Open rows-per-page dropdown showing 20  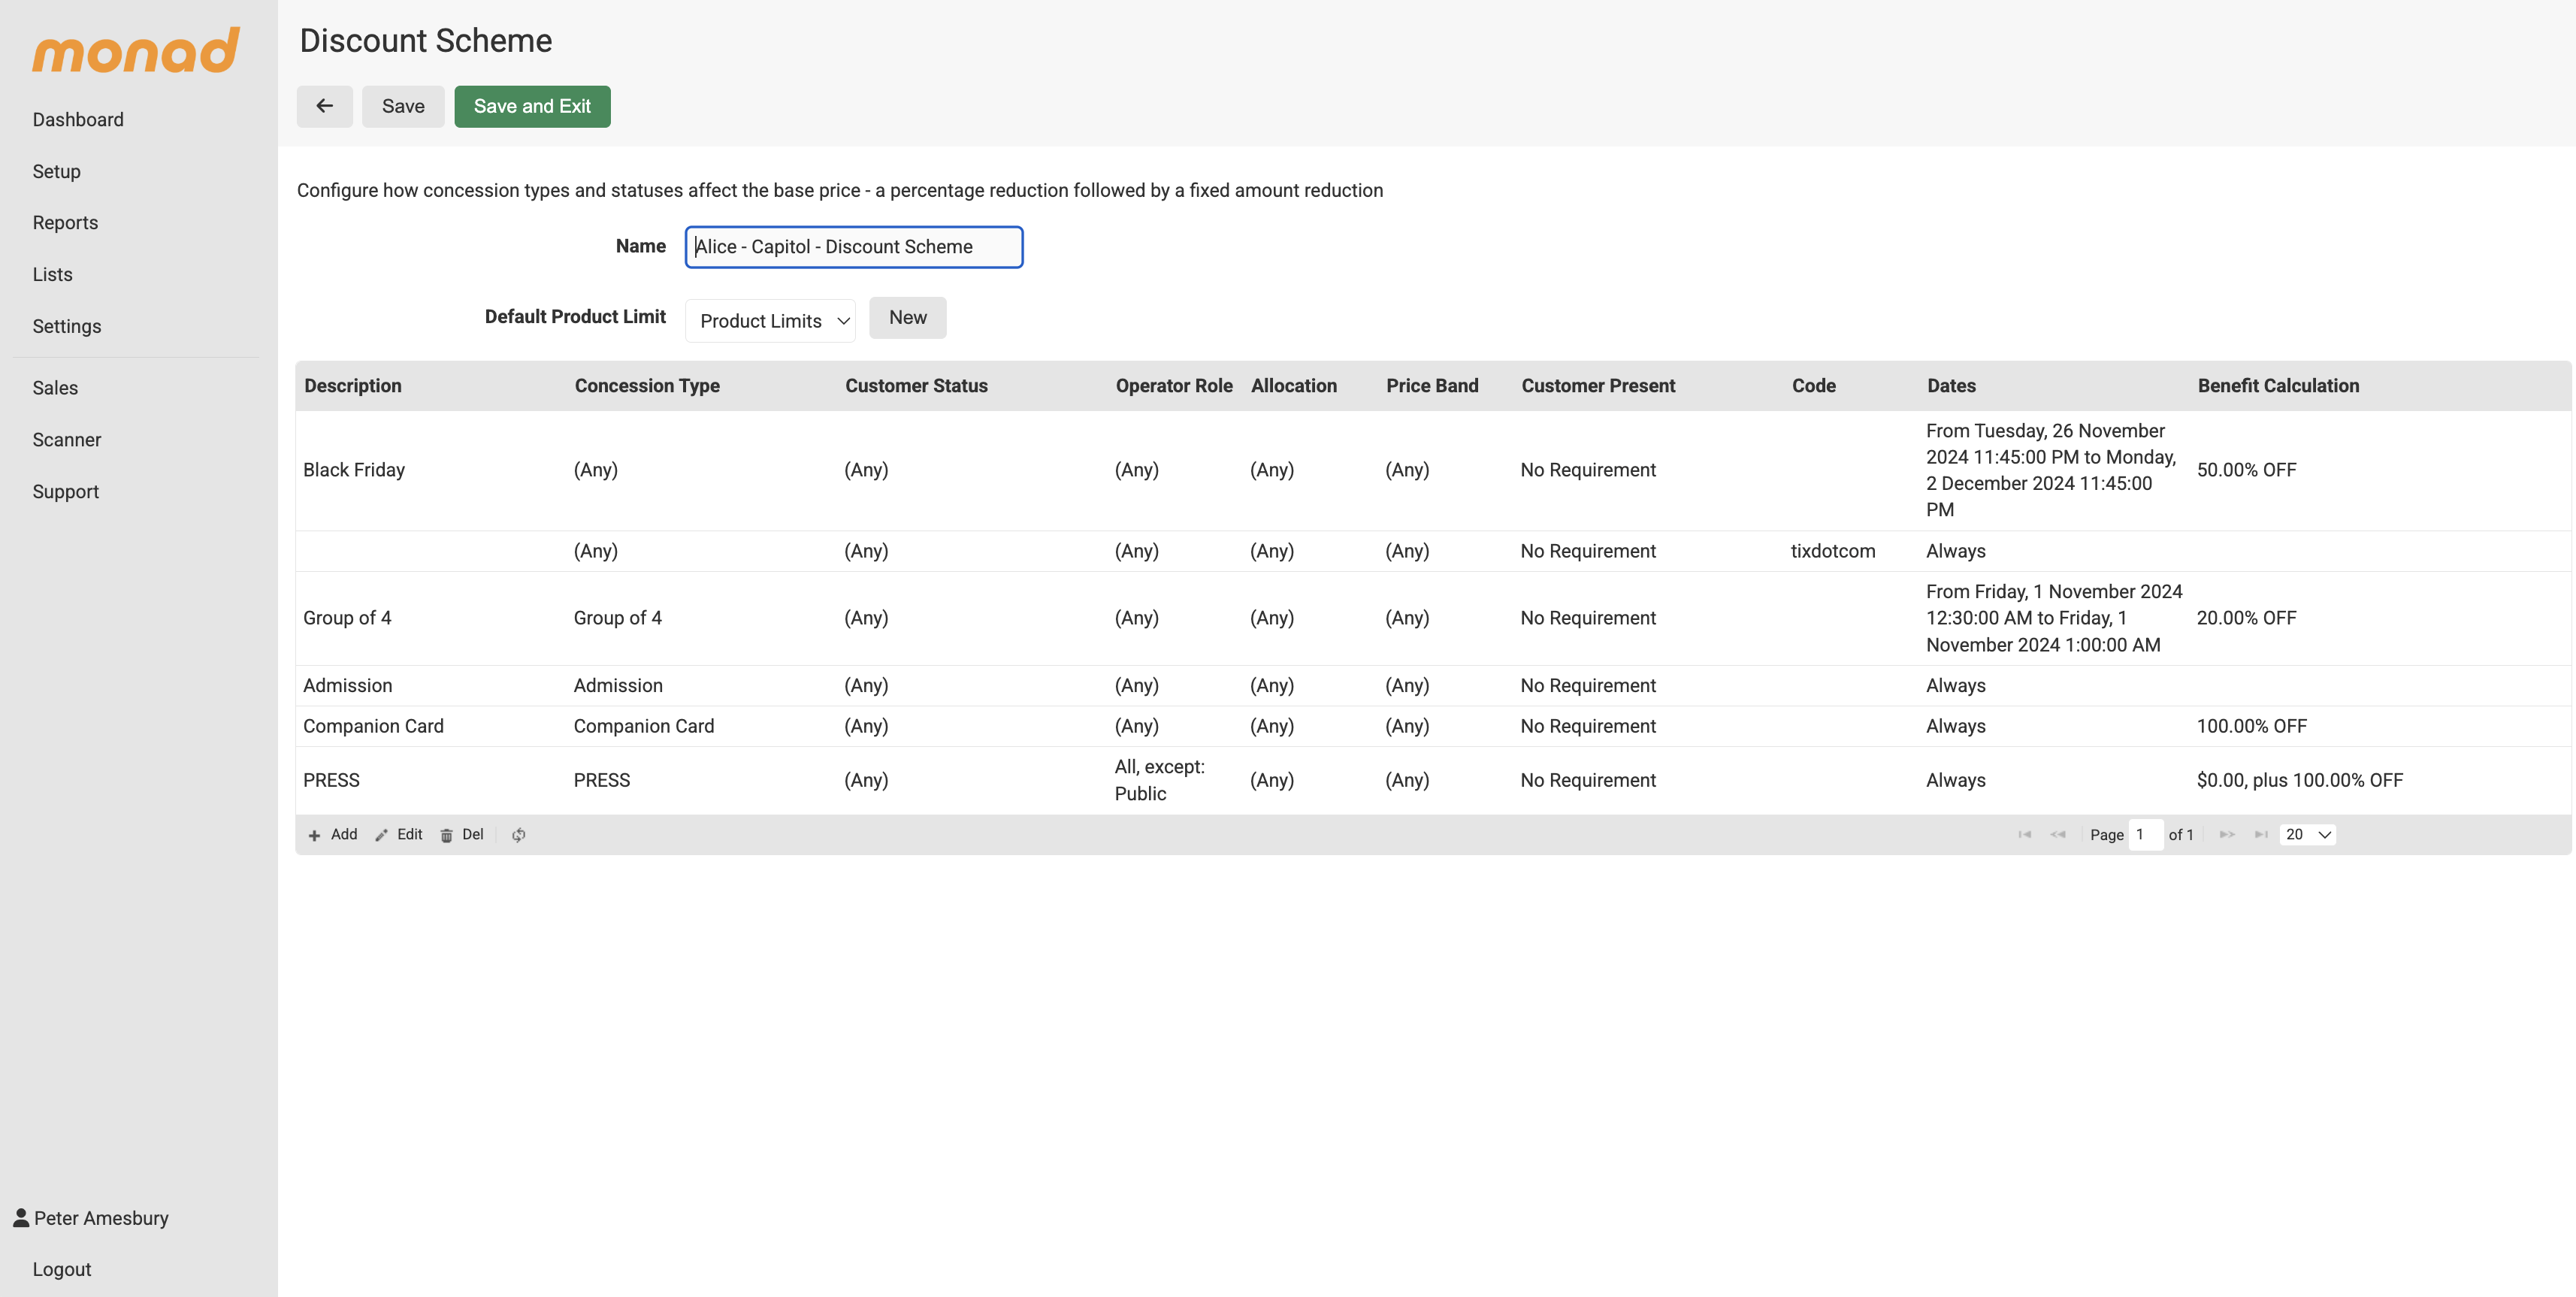(x=2307, y=835)
